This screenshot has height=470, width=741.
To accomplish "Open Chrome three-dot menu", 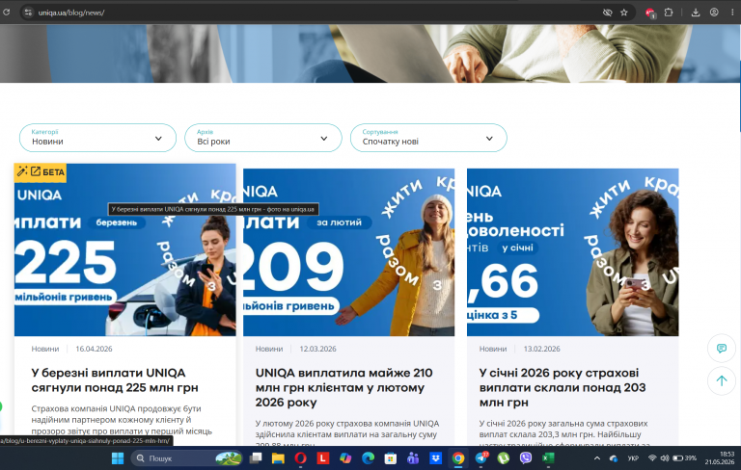I will [x=732, y=13].
